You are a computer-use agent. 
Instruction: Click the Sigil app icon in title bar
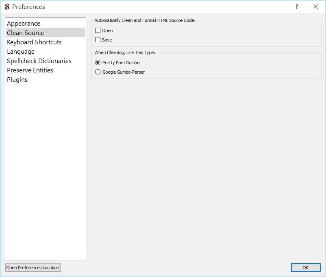[7, 7]
